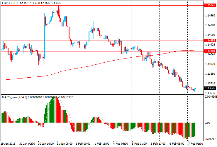This screenshot has width=217, height=147.
Task: Click the EURUSD,H1 chart title text
Action: point(10,3)
